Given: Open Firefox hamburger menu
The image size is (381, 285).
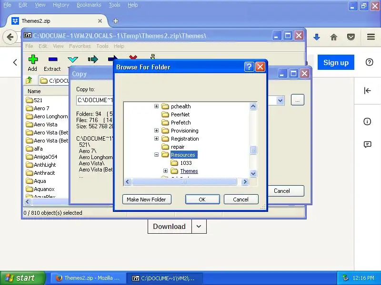Looking at the screenshot, I should (371, 37).
